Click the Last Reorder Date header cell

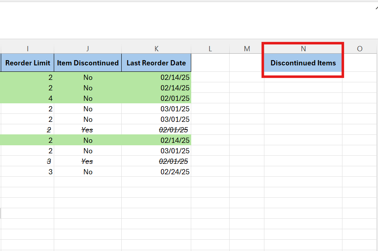tap(156, 63)
